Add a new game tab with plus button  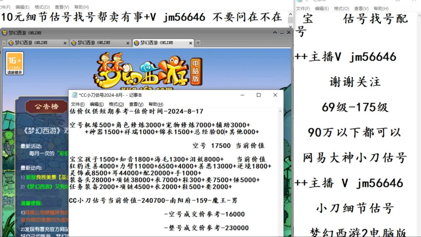(x=198, y=43)
